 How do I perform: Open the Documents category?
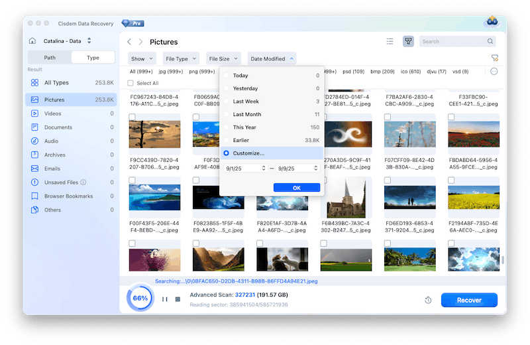pos(72,127)
